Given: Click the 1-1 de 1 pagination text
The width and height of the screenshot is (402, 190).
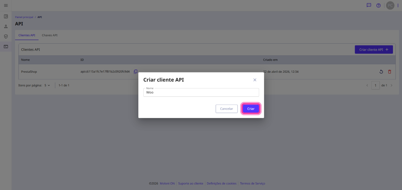Looking at the screenshot, I should [64, 85].
